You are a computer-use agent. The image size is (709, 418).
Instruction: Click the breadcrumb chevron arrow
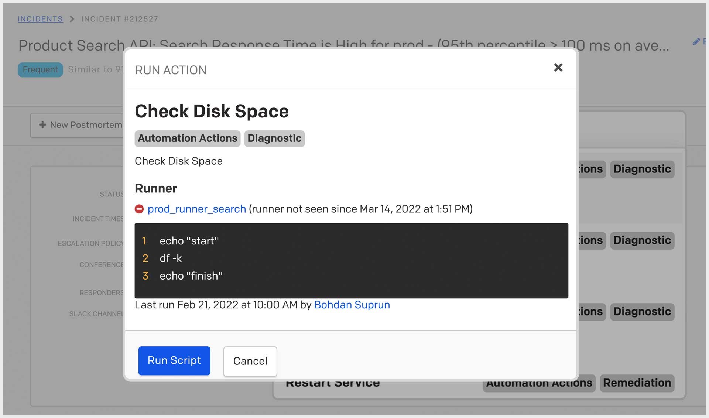pos(72,19)
